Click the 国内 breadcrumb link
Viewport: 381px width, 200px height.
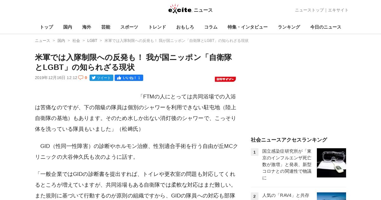pos(61,41)
